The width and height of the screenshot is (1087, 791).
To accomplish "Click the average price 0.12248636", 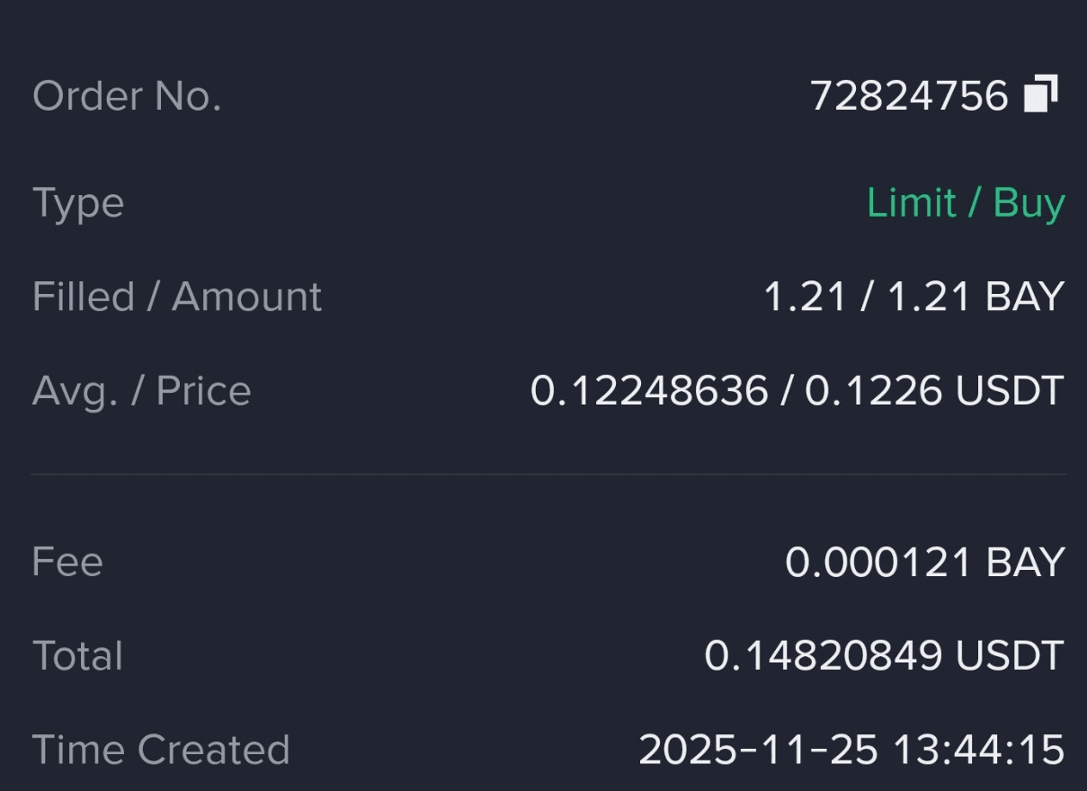I will [x=649, y=391].
